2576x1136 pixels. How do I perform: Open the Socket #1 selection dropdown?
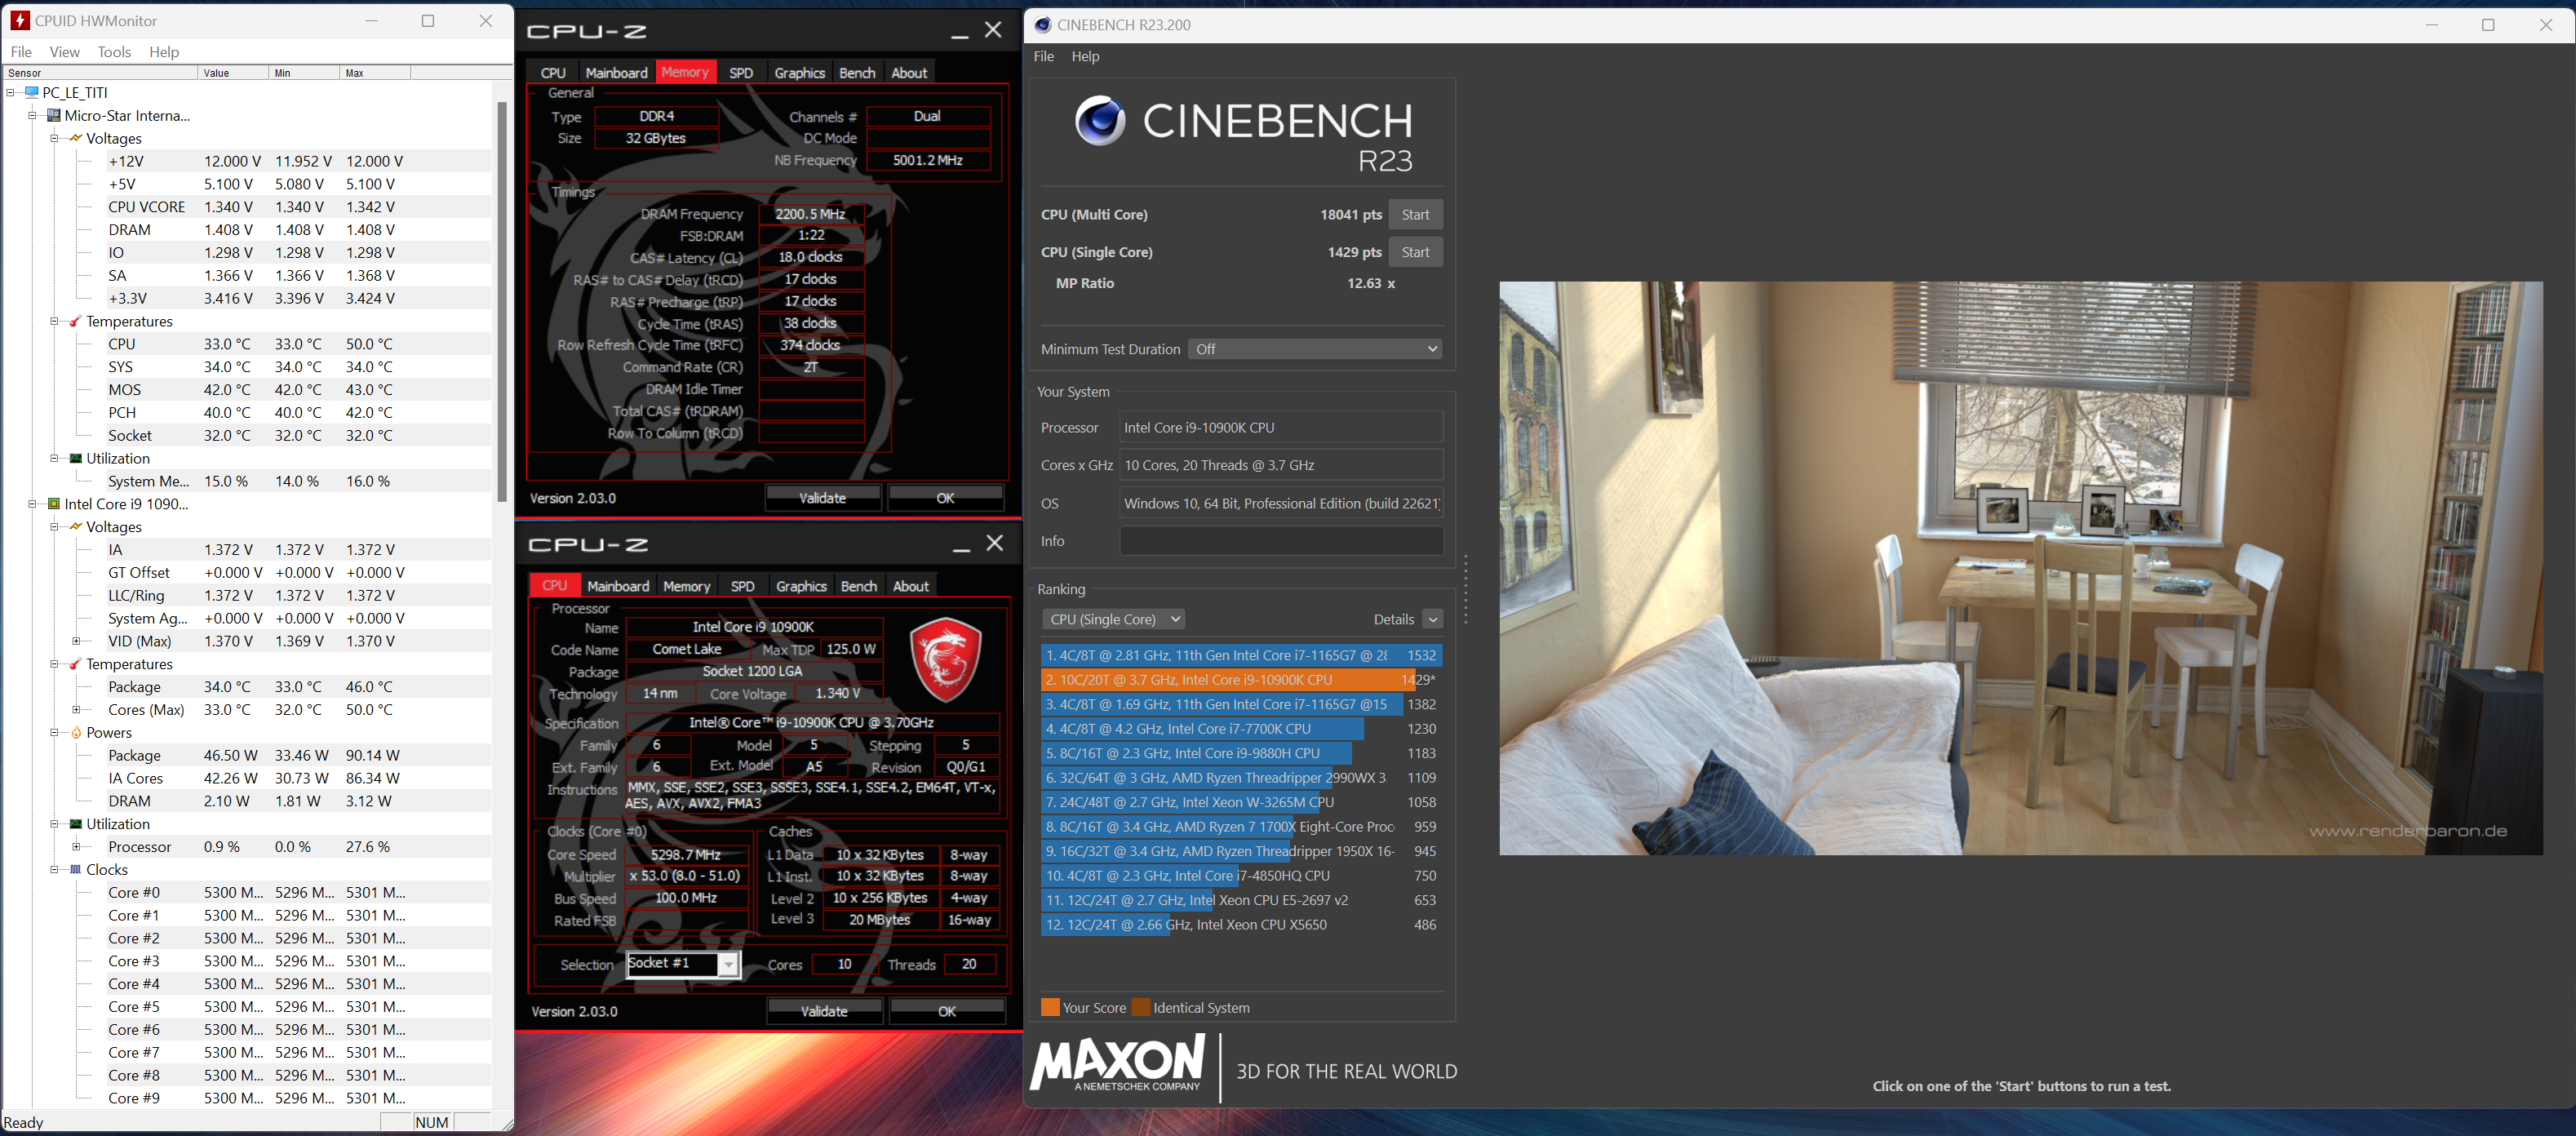tap(729, 965)
